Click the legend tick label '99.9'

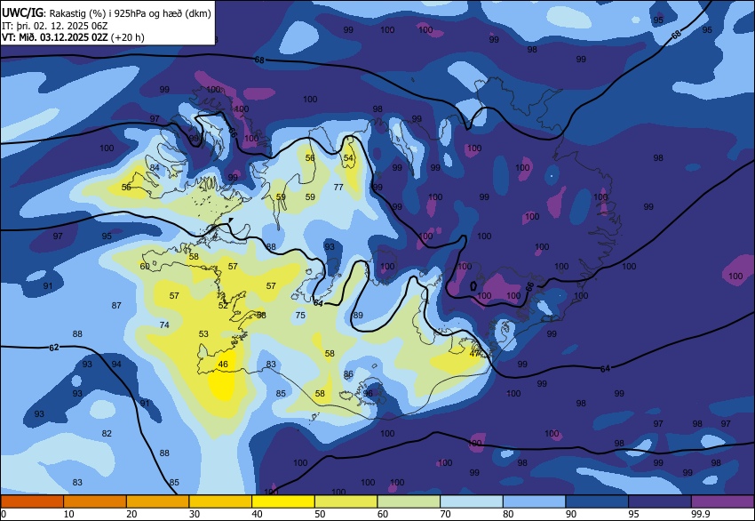click(x=701, y=514)
